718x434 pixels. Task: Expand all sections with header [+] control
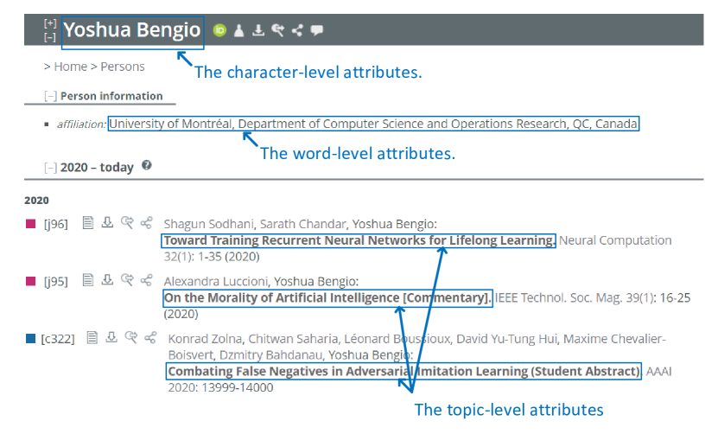(50, 23)
